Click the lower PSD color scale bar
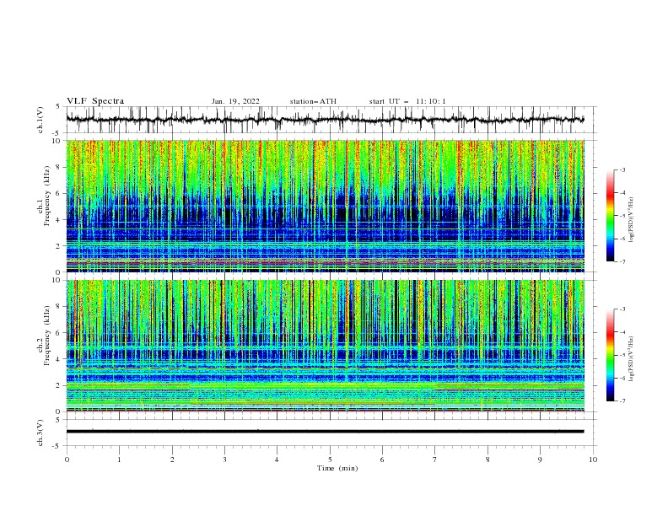This screenshot has width=668, height=516. pyautogui.click(x=611, y=355)
